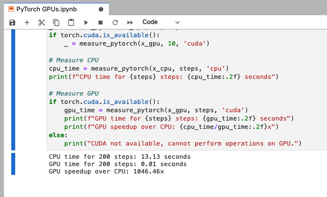Click the 'CUDA not available' print line

(181, 143)
